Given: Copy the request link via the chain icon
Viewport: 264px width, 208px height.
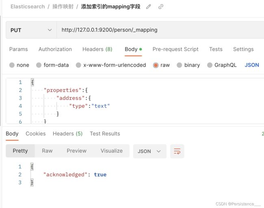Looking at the screenshot, I should tap(160, 7).
